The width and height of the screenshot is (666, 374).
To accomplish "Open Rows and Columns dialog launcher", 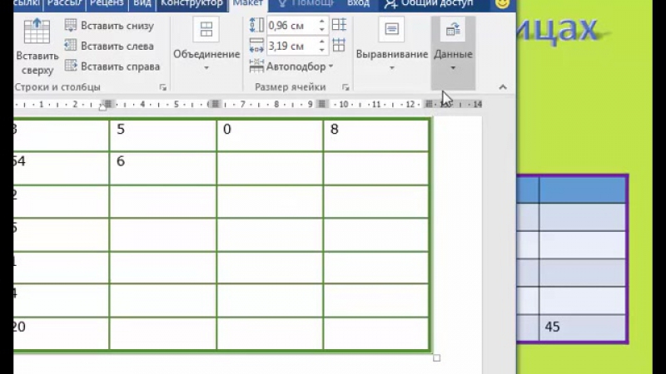I will pyautogui.click(x=163, y=87).
